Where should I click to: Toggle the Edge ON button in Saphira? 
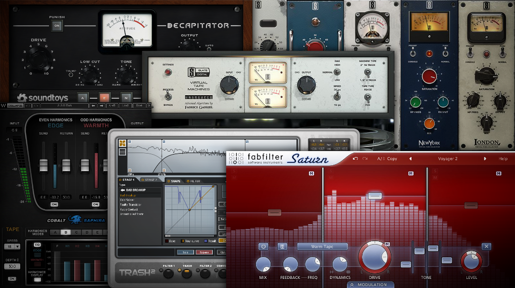coord(54,204)
